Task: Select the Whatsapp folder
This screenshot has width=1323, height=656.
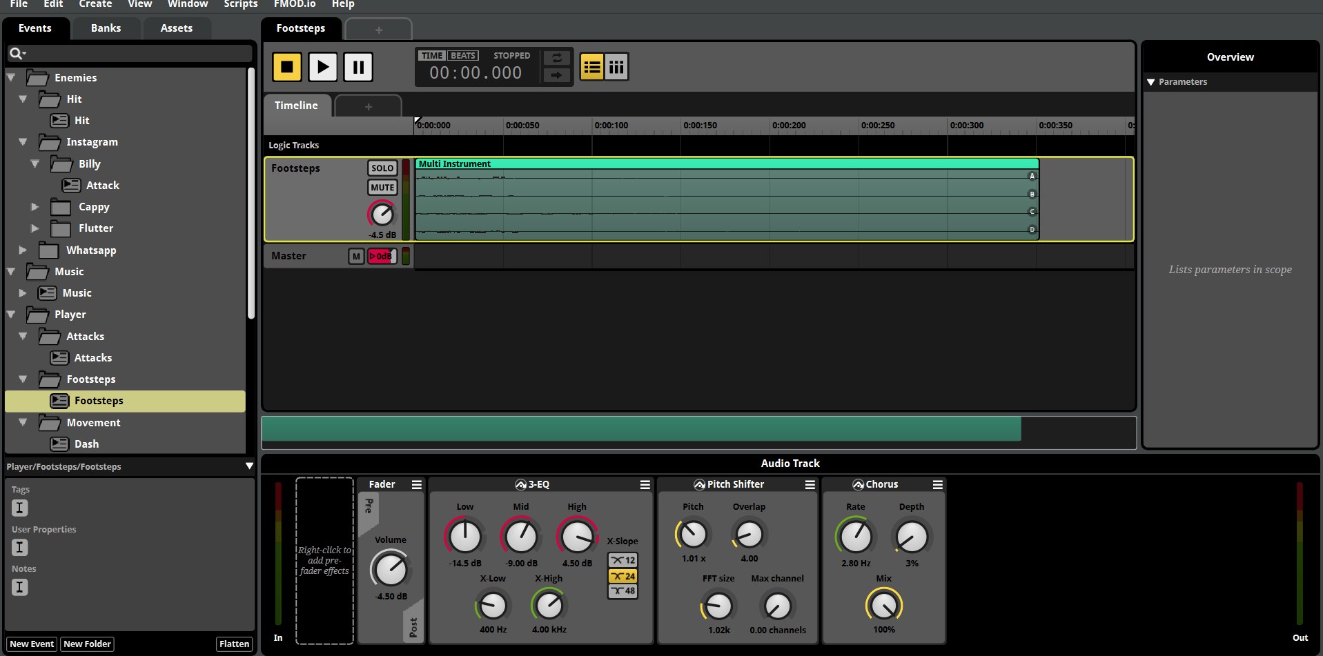Action: [x=77, y=250]
